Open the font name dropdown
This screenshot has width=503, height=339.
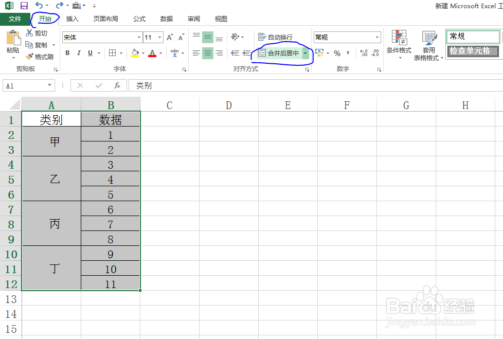[x=139, y=37]
